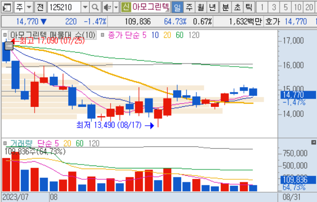Switch to the 주 weekly chart tab

click(189, 7)
